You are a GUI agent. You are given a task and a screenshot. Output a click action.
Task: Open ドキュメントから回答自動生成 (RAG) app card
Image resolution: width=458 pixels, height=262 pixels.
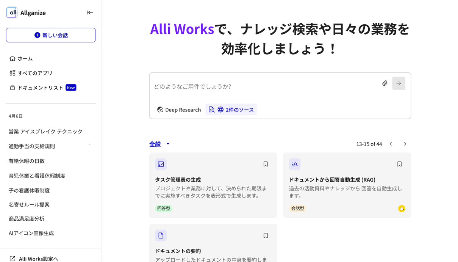347,185
